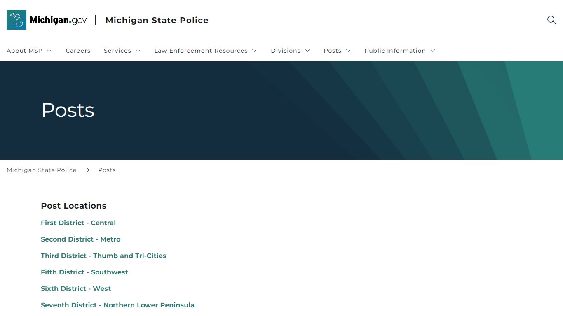This screenshot has width=563, height=316.
Task: Click the Michigan State Police breadcrumb link
Action: tap(42, 170)
